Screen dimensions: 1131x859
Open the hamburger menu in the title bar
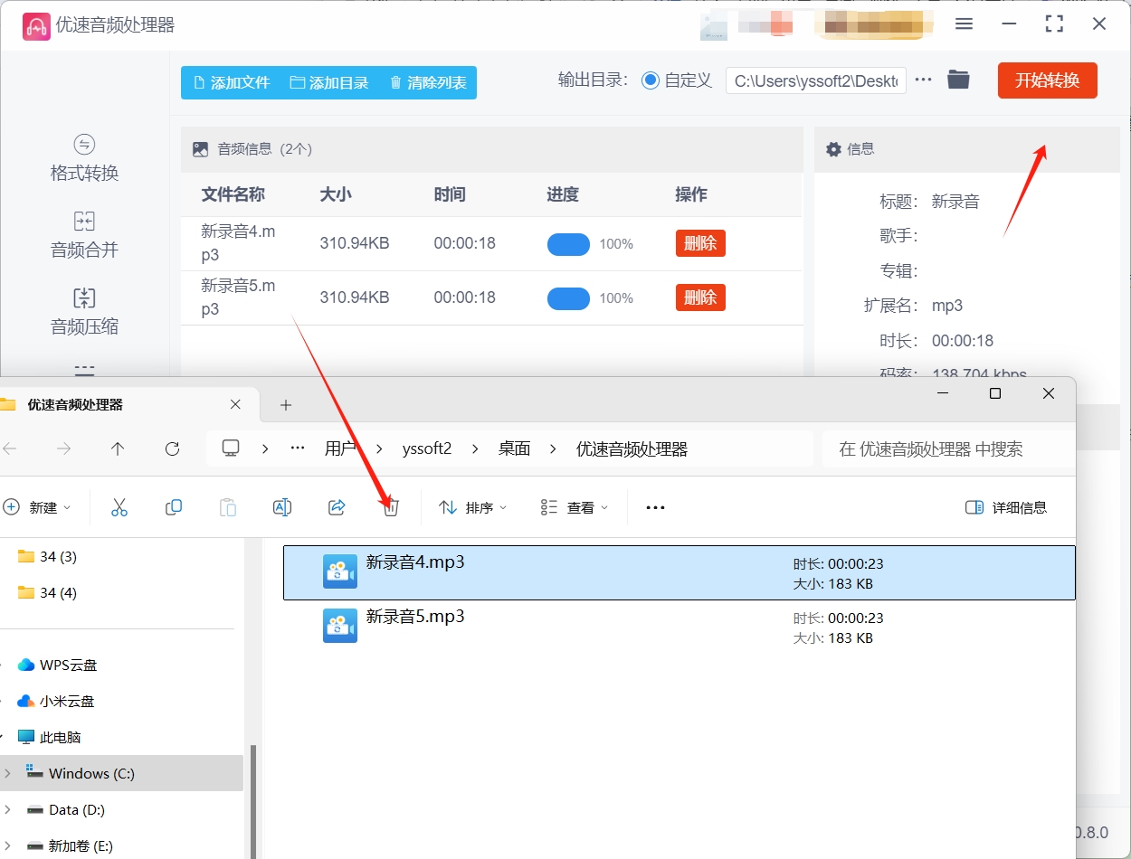pyautogui.click(x=965, y=24)
